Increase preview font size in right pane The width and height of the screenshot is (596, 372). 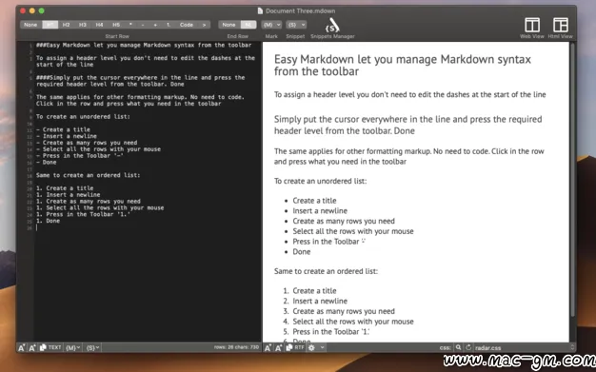coord(278,347)
